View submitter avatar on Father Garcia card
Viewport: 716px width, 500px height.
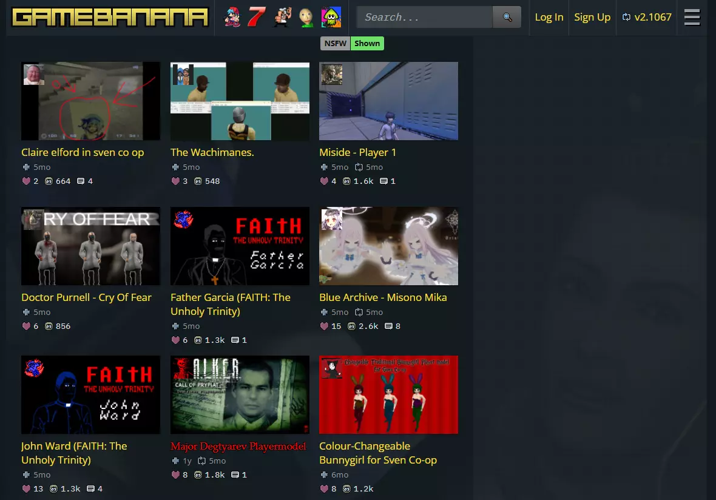point(183,220)
